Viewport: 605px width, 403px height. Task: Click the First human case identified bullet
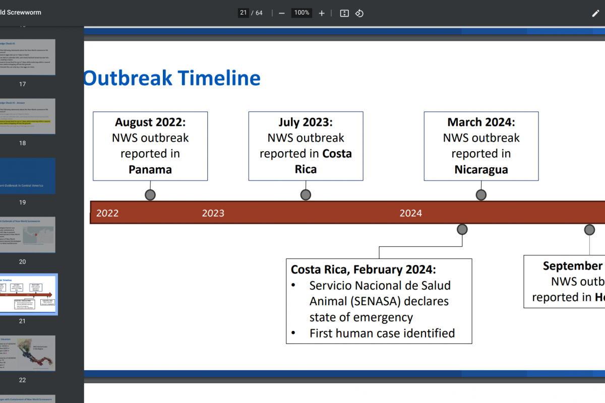[x=382, y=333]
